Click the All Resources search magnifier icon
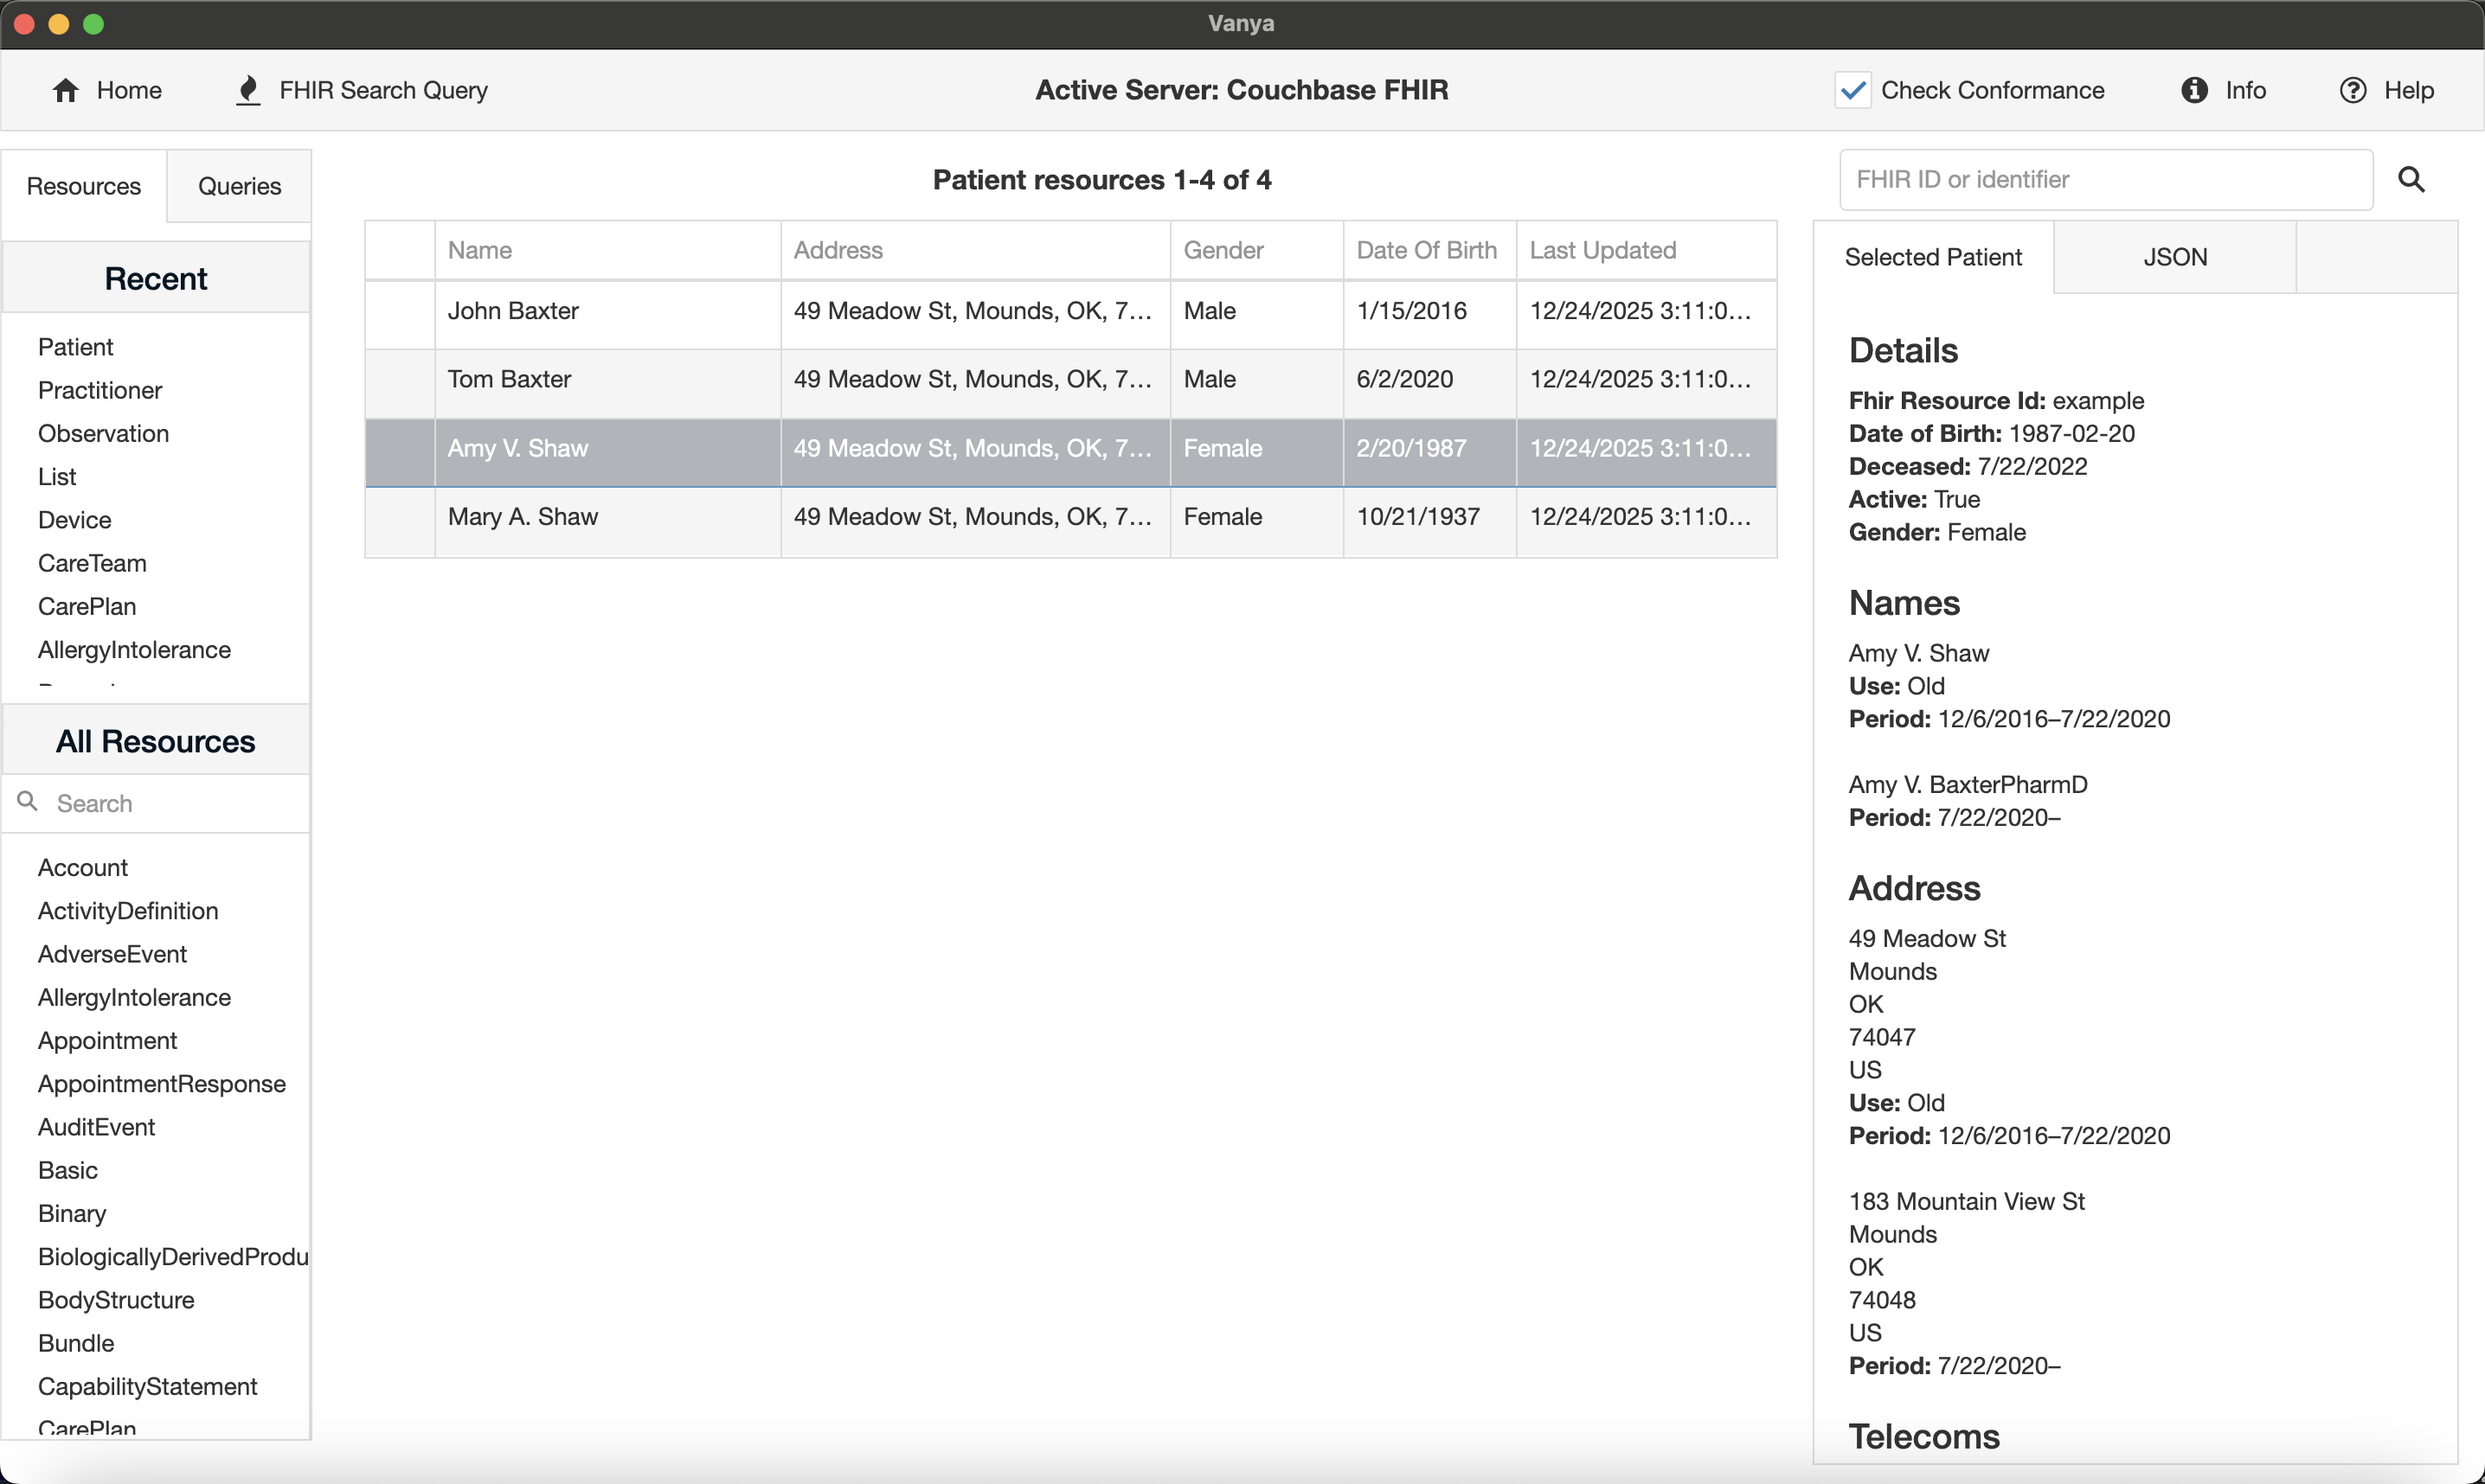Screen dimensions: 2485x1484 28,802
